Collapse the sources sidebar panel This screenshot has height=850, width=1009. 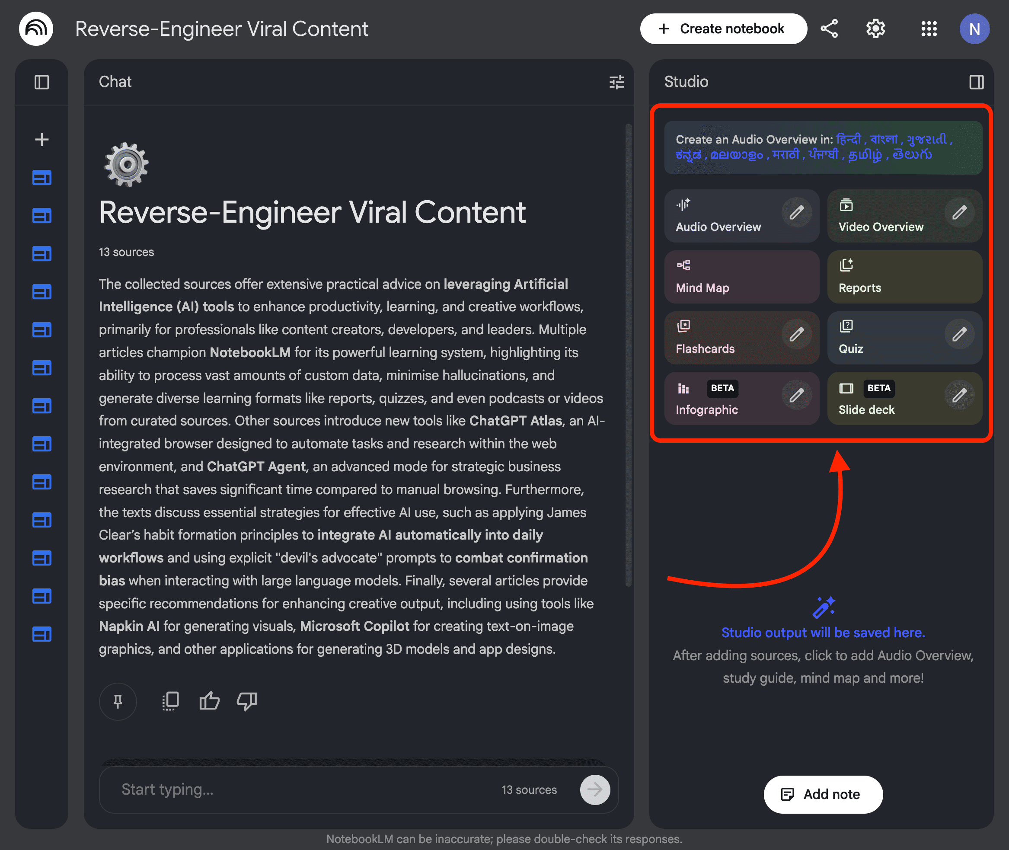click(x=42, y=83)
